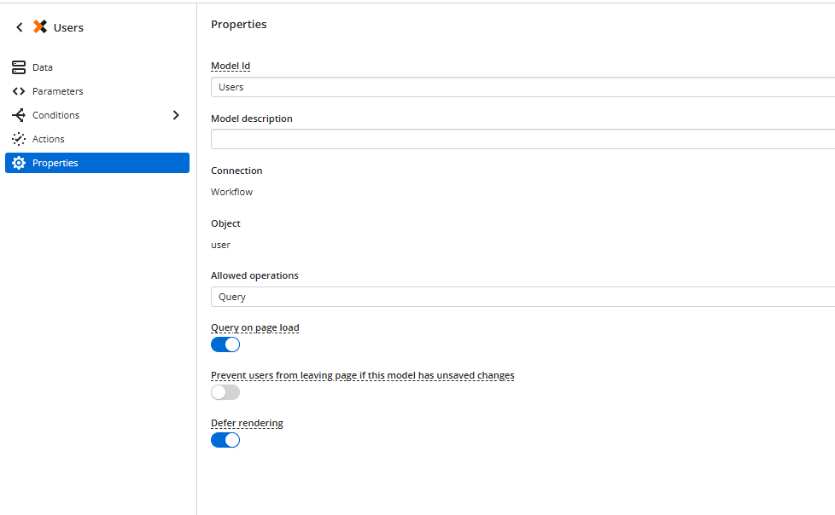Screen dimensions: 835x515
Task: Click the back arrow beside Users
Action: click(x=19, y=27)
